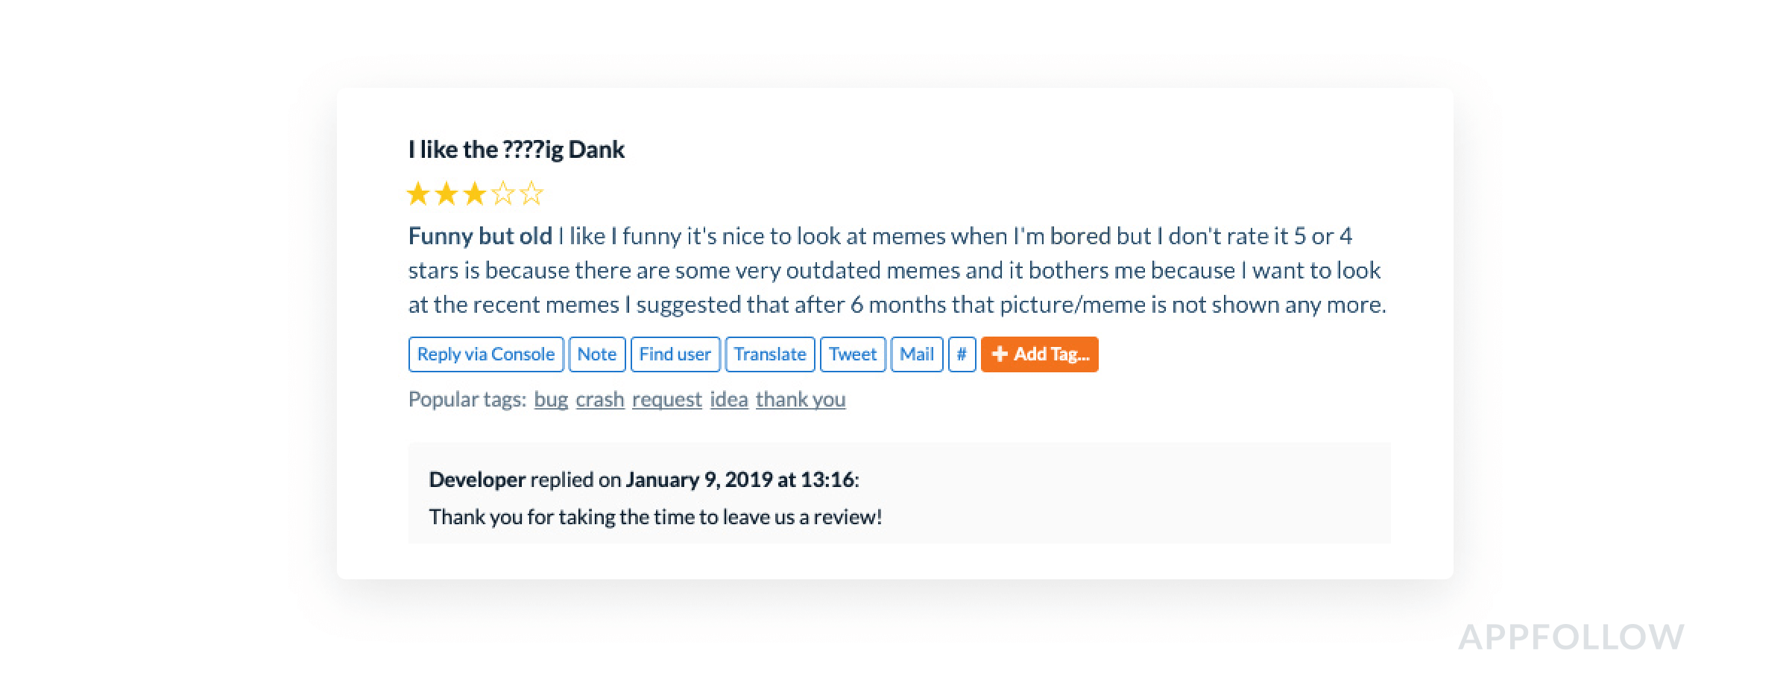The image size is (1789, 694).
Task: Select the 'thank you' popular tag
Action: (801, 400)
